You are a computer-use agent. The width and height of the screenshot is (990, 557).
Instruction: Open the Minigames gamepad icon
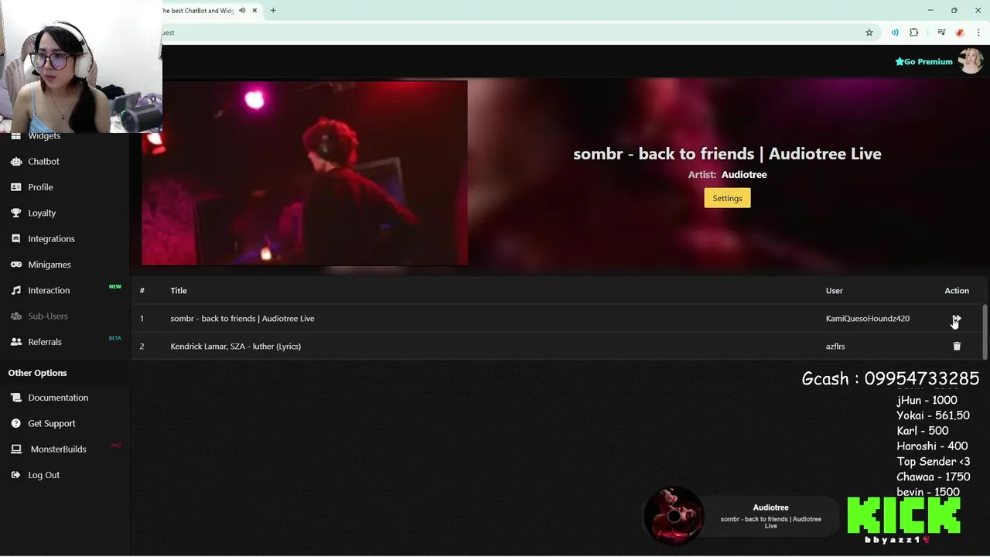coord(16,265)
